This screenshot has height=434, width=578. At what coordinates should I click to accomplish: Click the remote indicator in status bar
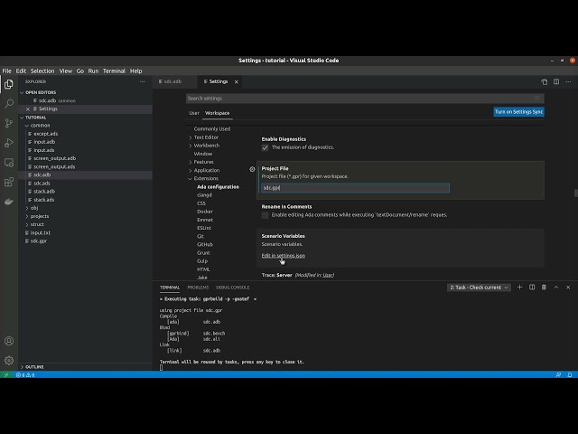click(6, 374)
